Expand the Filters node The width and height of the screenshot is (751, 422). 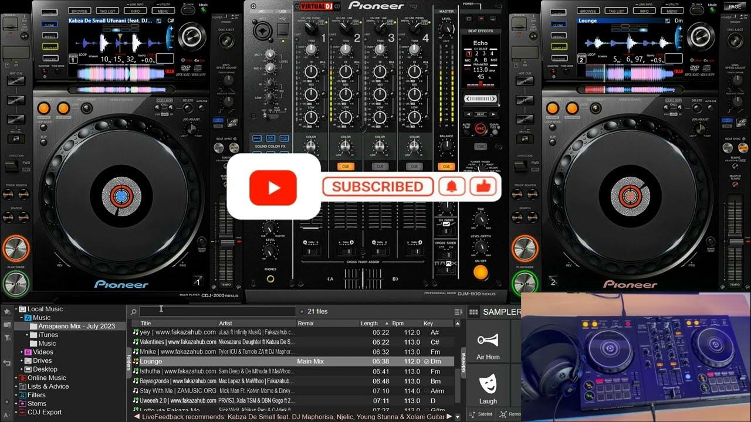[15, 395]
